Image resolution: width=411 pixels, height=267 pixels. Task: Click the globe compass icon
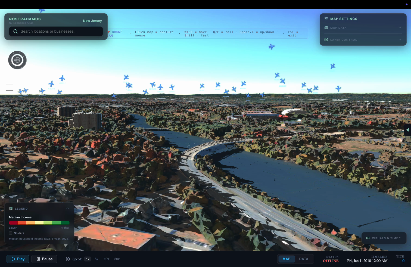[17, 60]
